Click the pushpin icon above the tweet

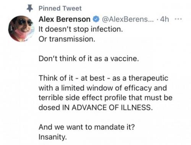pos(30,8)
